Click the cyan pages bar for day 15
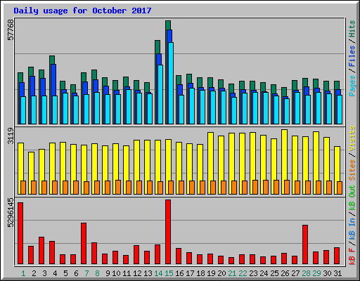Image resolution: width=360 pixels, height=281 pixels. click(x=171, y=83)
